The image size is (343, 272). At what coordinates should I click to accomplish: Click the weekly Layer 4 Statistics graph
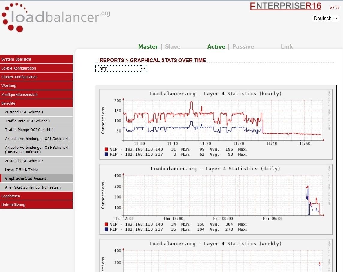coord(216,256)
